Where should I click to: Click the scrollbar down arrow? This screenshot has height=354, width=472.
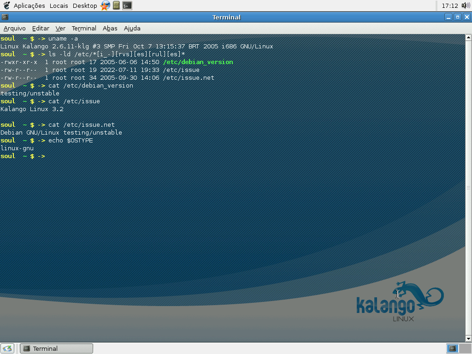(468, 339)
